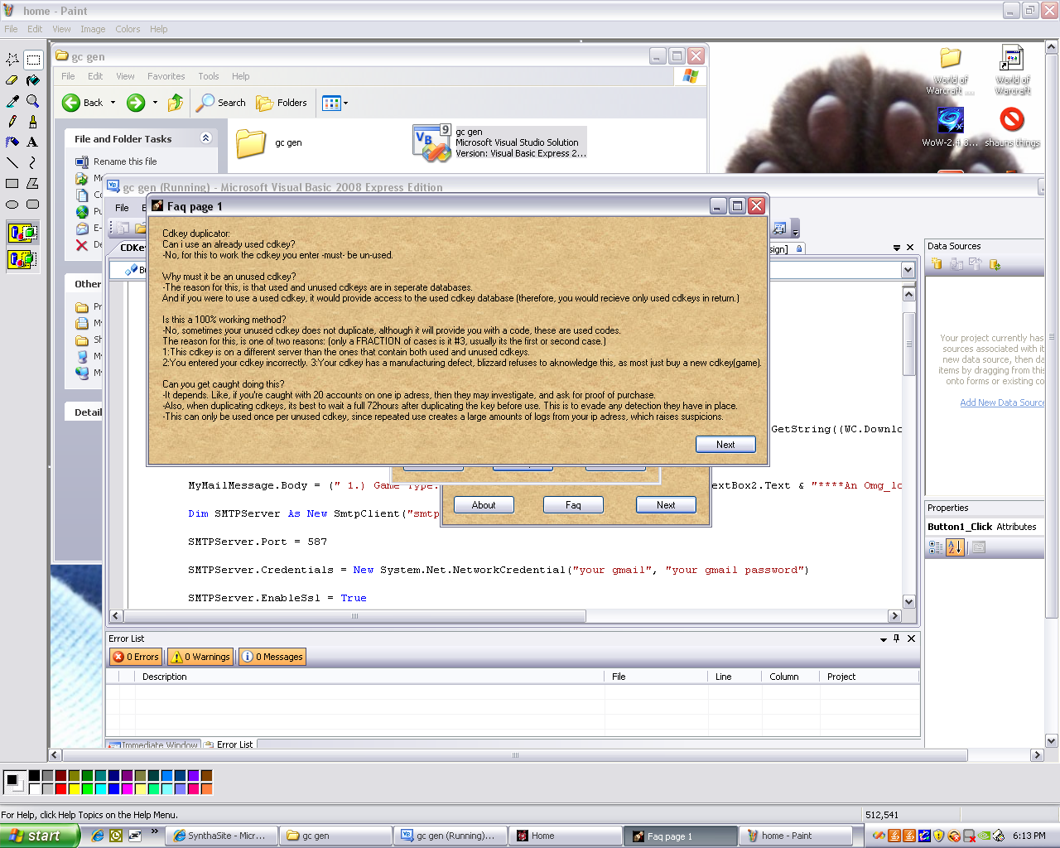
Task: Select the Free-Form Select tool in Paint
Action: 12,60
